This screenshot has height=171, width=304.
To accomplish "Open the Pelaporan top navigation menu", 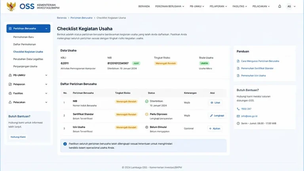I will pyautogui.click(x=218, y=6).
